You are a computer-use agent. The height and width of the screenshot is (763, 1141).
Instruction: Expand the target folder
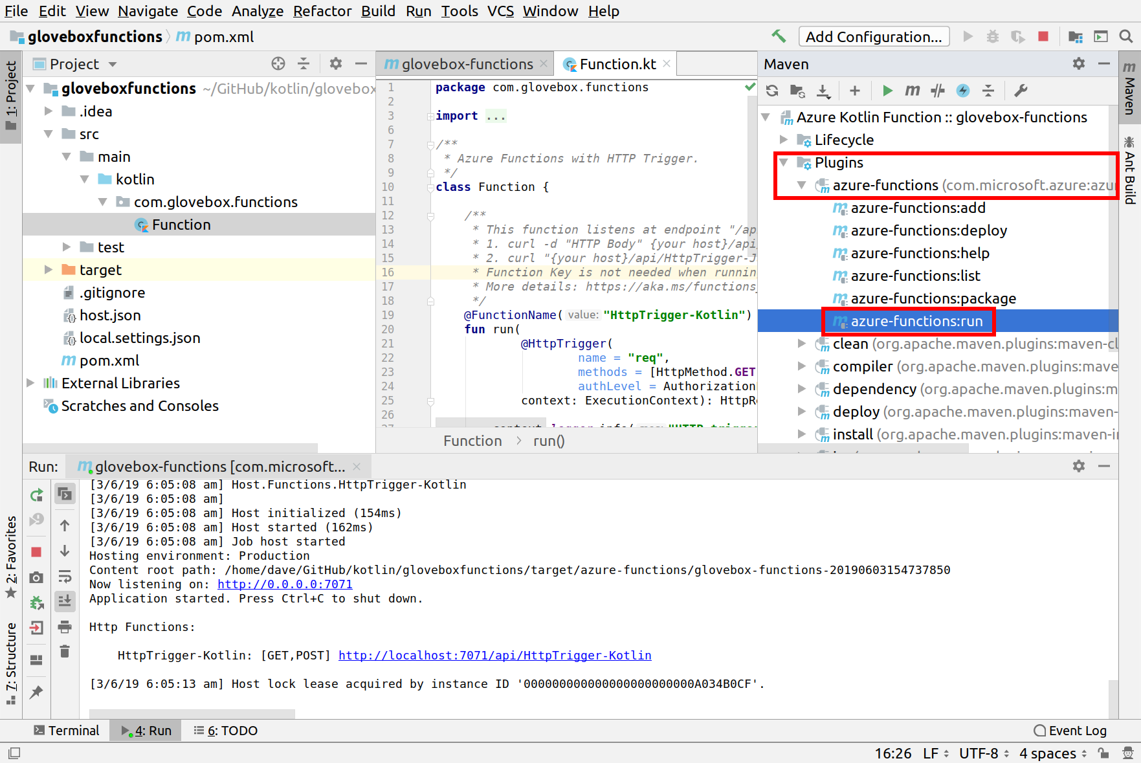click(49, 270)
